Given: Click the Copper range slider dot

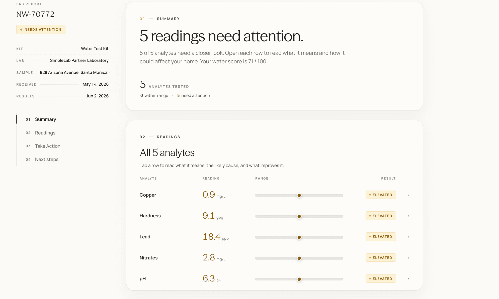Looking at the screenshot, I should (299, 195).
